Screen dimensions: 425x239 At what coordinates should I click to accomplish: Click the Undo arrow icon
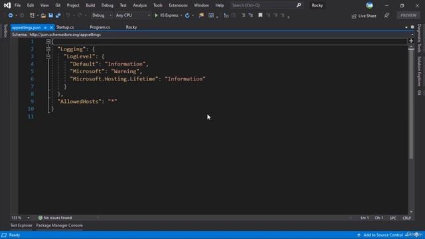[68, 15]
